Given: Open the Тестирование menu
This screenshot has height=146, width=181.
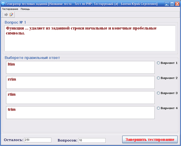Looking at the screenshot, I should [10, 9].
